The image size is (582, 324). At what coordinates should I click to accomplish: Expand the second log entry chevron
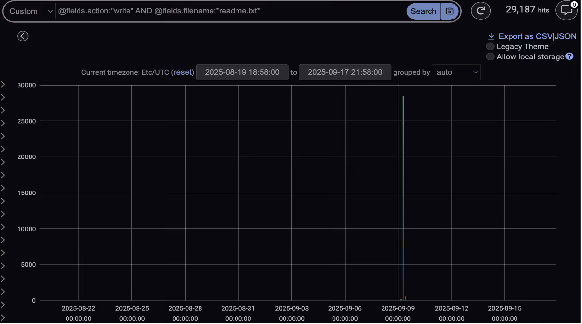3,97
